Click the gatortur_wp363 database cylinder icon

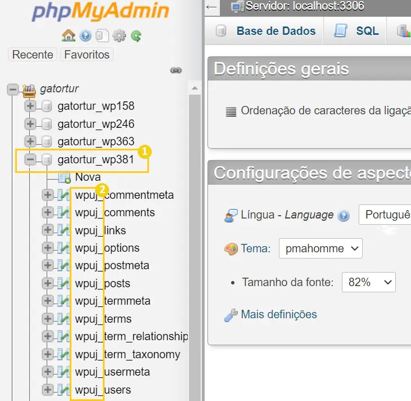point(47,142)
